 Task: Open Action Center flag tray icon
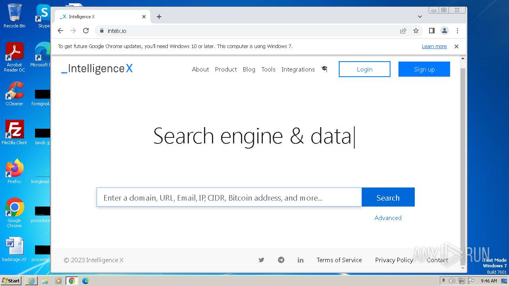pyautogui.click(x=471, y=281)
